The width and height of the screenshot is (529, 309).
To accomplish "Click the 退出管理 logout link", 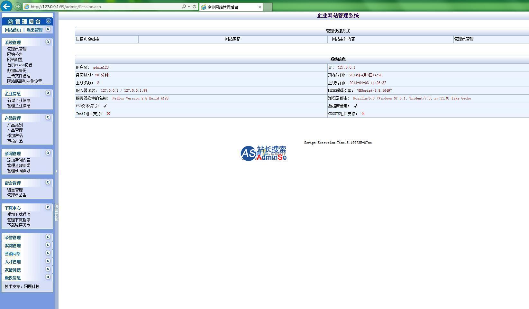I will click(x=34, y=30).
